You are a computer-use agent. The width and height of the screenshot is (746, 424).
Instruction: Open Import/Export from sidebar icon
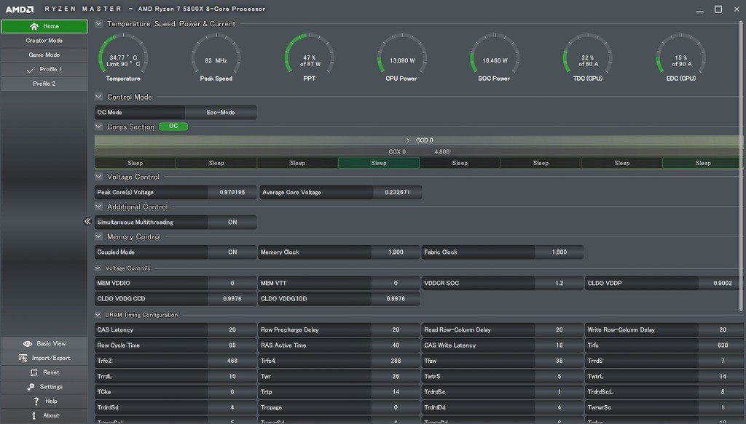(24, 358)
